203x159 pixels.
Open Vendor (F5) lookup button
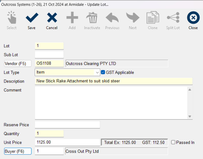pos(18,64)
